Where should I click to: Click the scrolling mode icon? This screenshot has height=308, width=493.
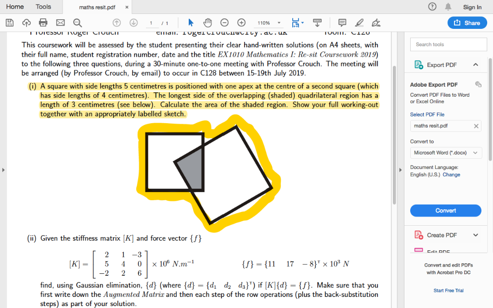[x=317, y=23]
